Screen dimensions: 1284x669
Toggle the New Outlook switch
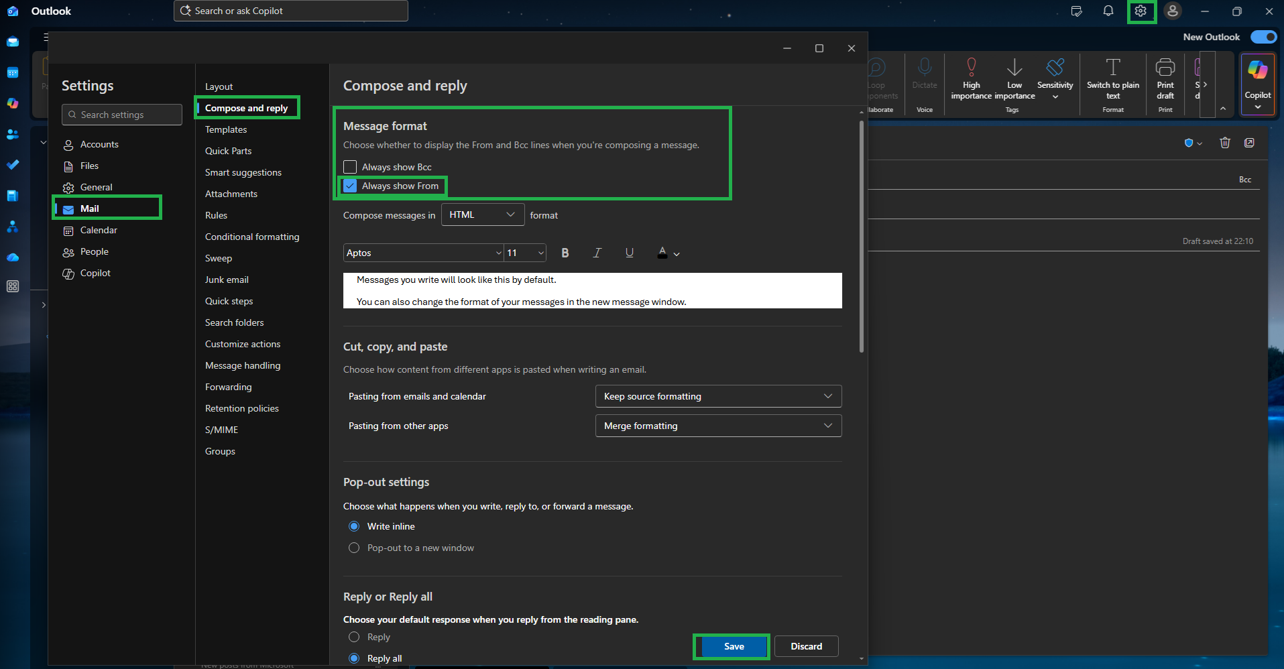click(x=1263, y=37)
